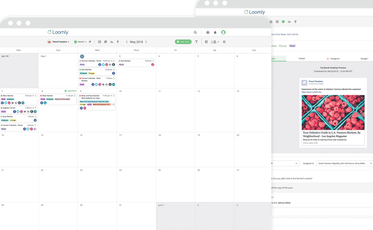Click the comment asking to add a farmer's market link

[x=293, y=179]
